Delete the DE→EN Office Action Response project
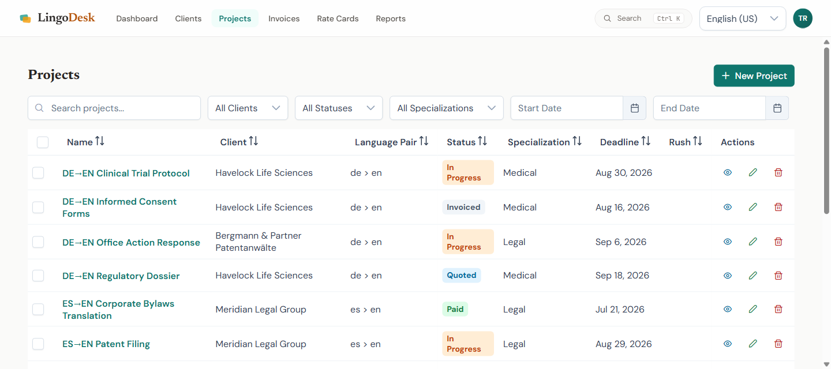This screenshot has height=369, width=831. coord(778,242)
